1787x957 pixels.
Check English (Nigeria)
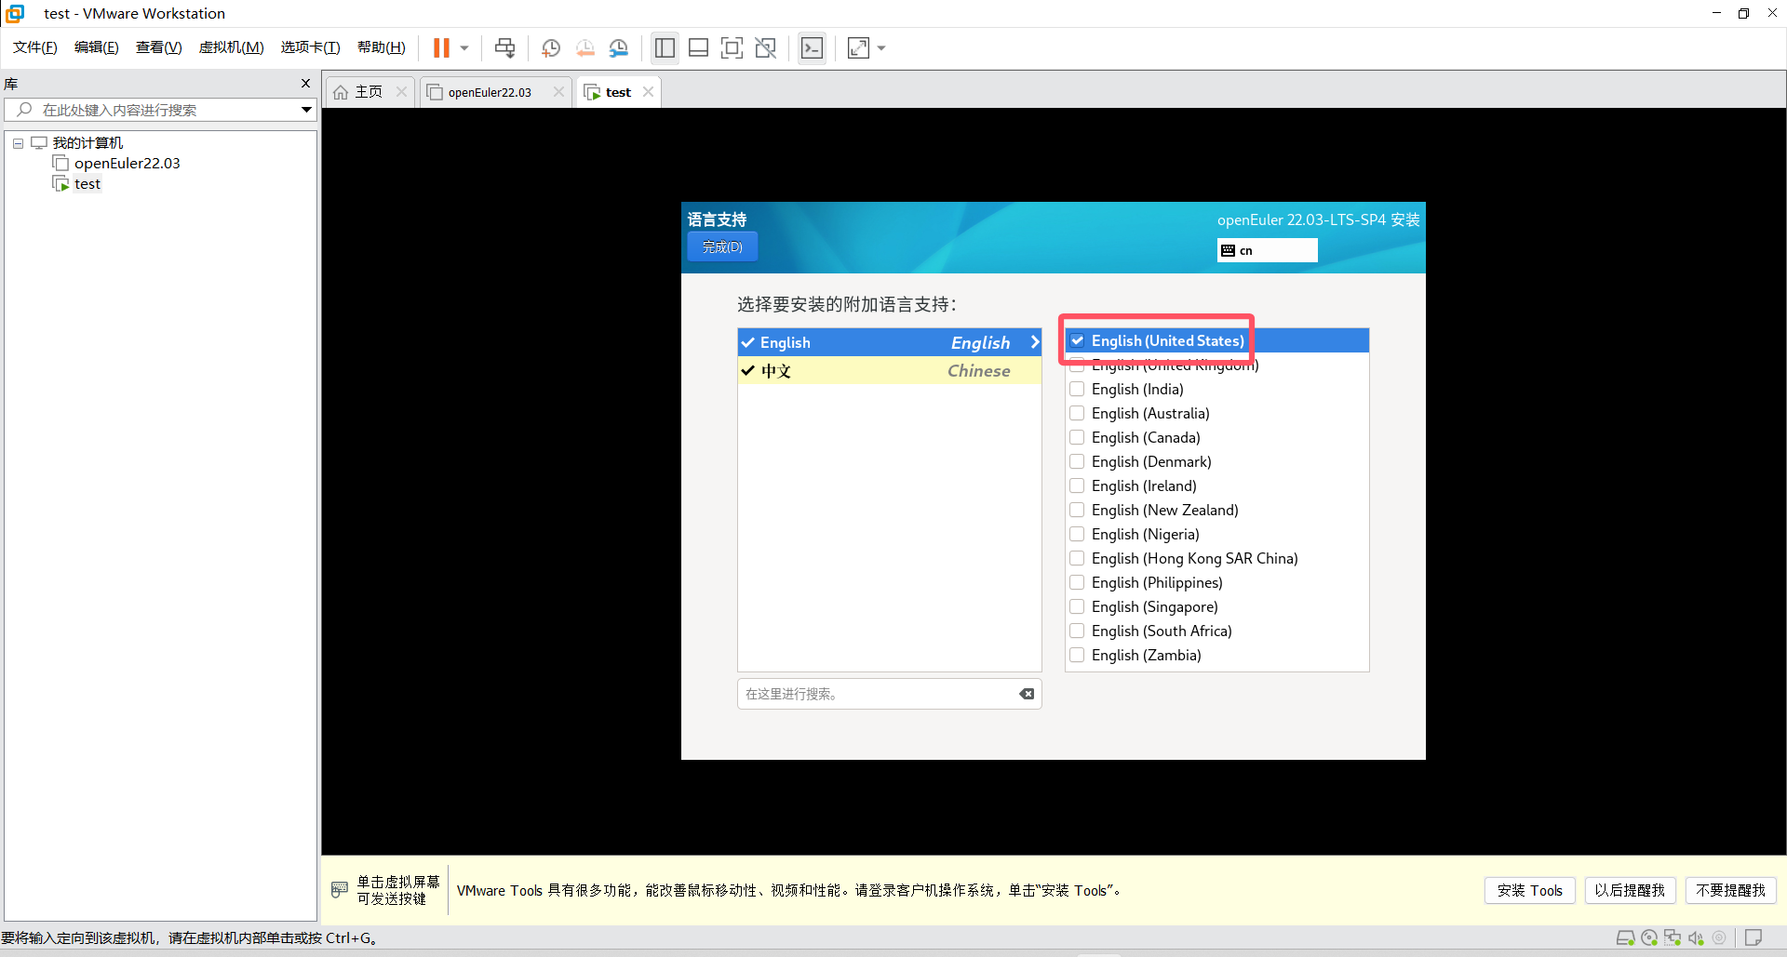tap(1077, 534)
